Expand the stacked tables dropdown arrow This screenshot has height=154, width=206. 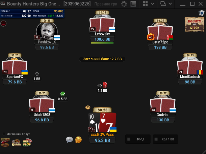tap(170, 4)
